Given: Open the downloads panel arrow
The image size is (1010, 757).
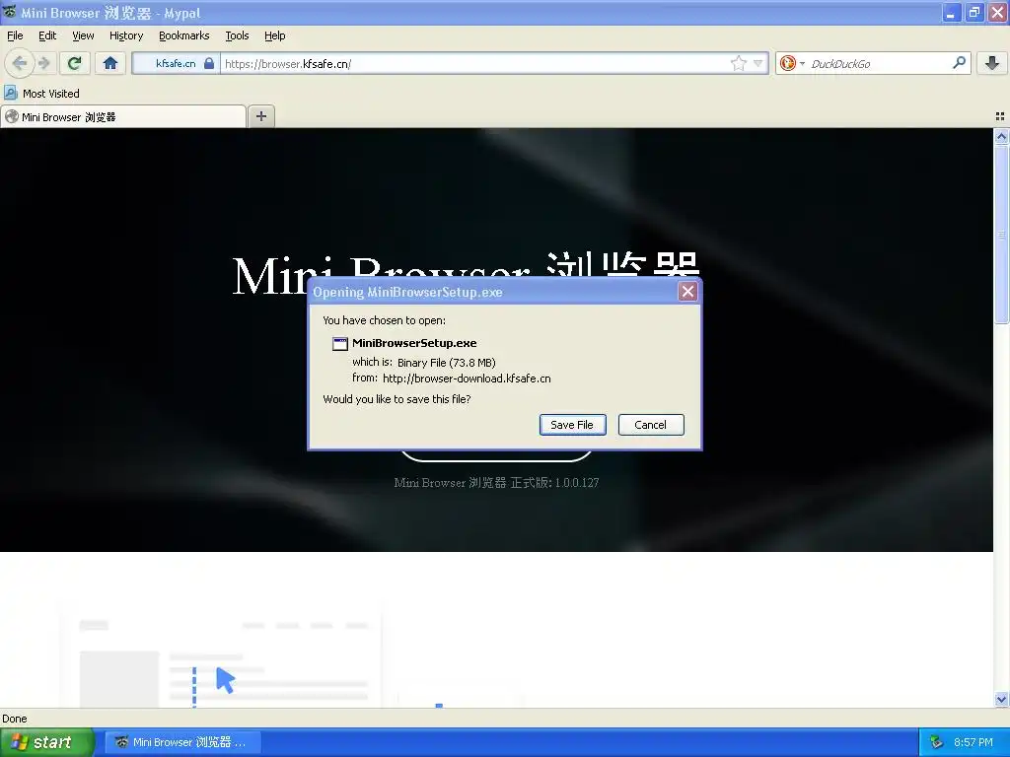Looking at the screenshot, I should coord(992,63).
